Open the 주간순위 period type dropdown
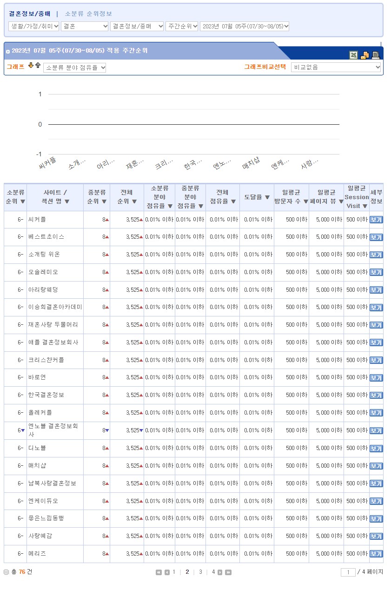The image size is (391, 591). (x=182, y=27)
